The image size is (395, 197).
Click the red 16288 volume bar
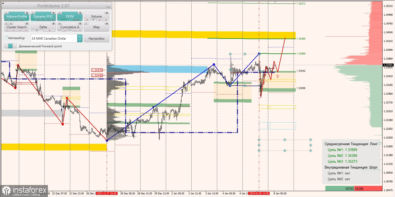tap(368, 188)
